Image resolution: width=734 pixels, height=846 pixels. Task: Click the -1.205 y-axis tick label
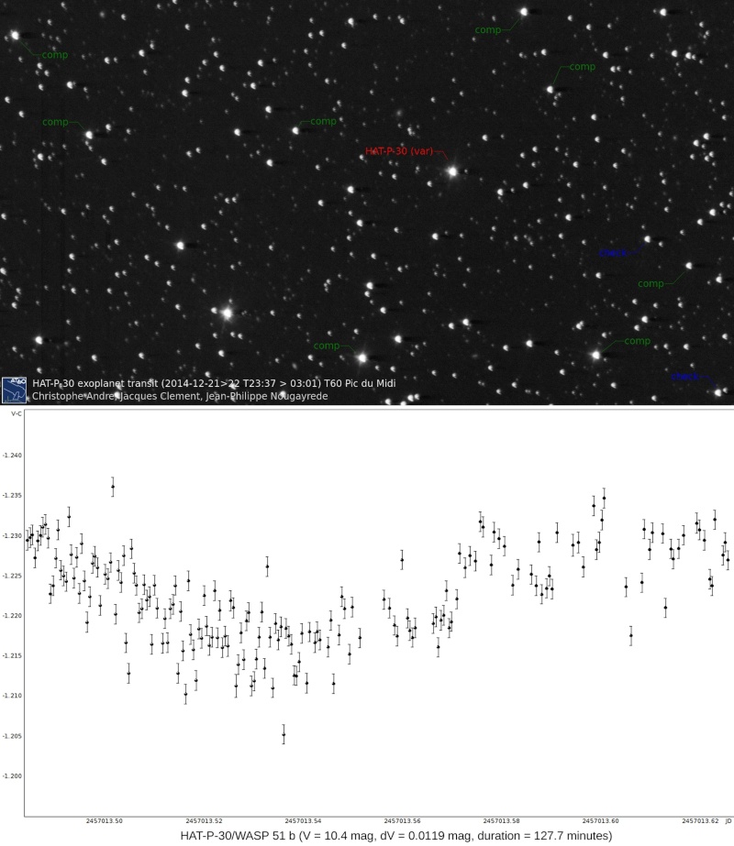pos(12,736)
